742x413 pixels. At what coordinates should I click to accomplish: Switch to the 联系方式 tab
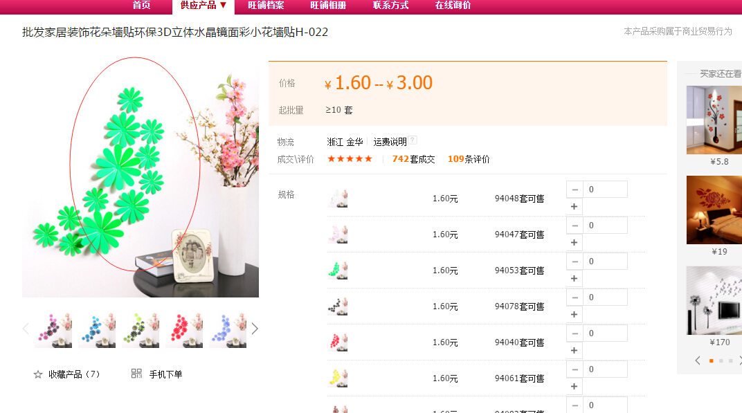(x=391, y=6)
